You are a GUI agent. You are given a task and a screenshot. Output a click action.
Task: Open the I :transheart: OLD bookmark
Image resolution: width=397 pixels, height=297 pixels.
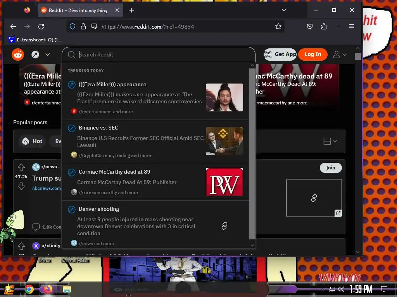[x=35, y=40]
